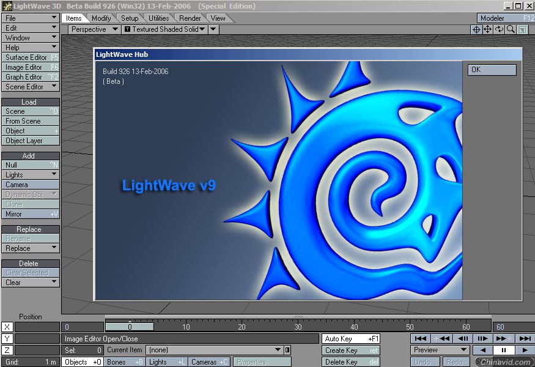
Task: Switch to Objects edit mode
Action: (82, 362)
